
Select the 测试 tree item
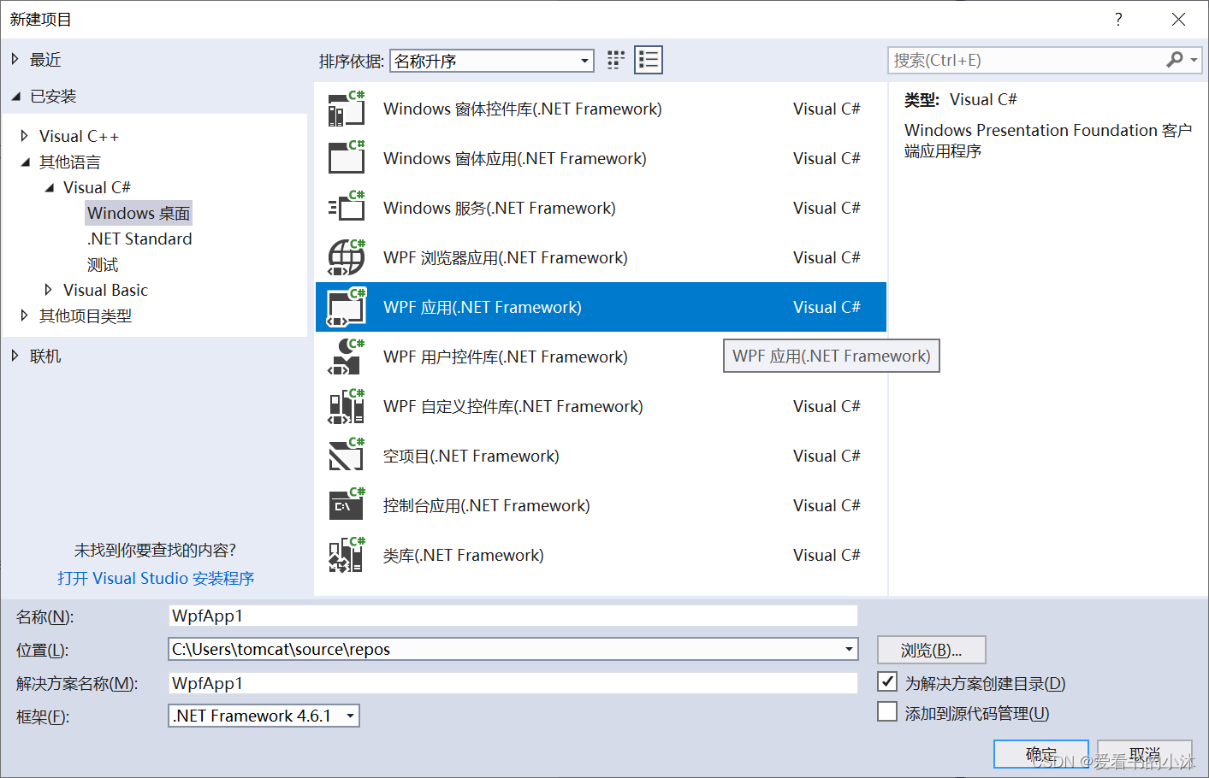(103, 265)
